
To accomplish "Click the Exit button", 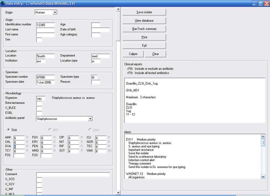I will click(x=144, y=46).
